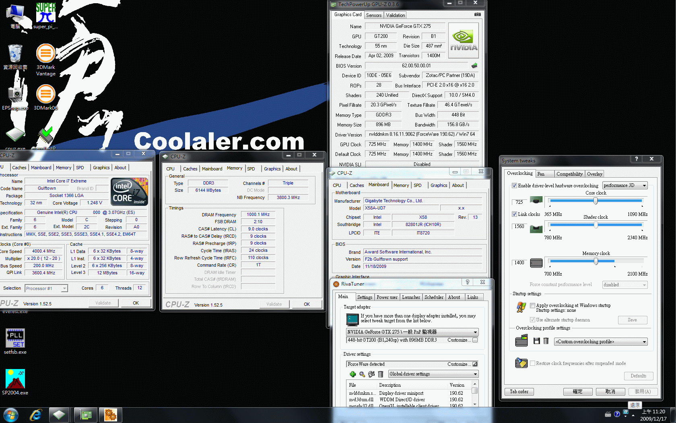Click the 確定 OK button in System tweaks
Viewport: 676px width, 423px height.
pyautogui.click(x=578, y=392)
